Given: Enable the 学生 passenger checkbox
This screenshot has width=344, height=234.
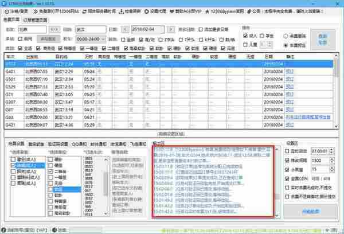Looking at the screenshot, I should [x=261, y=34].
